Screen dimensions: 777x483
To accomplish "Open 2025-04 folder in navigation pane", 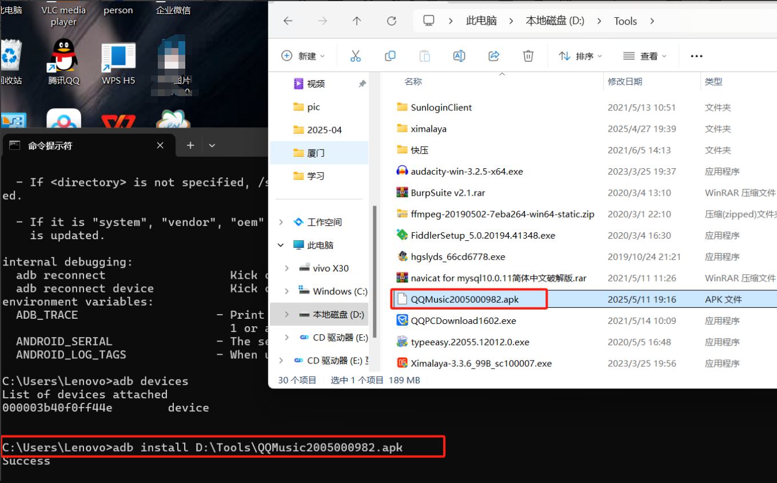I will tap(324, 130).
